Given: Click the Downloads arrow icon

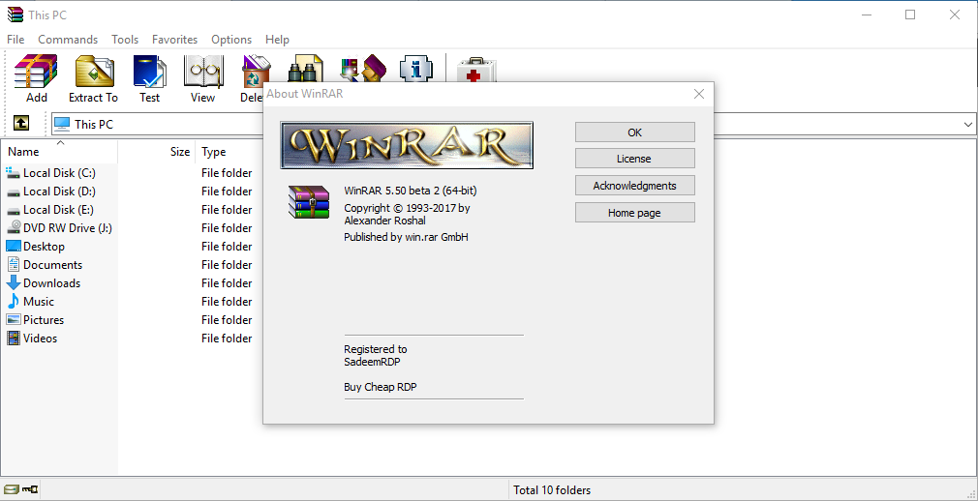Looking at the screenshot, I should [14, 283].
